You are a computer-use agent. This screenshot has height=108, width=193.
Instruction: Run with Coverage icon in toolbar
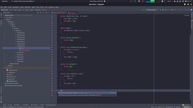click(x=166, y=10)
